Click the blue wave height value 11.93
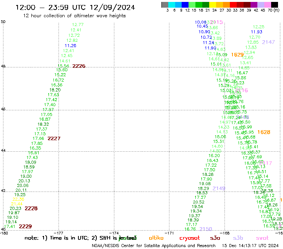 pyautogui.click(x=257, y=32)
